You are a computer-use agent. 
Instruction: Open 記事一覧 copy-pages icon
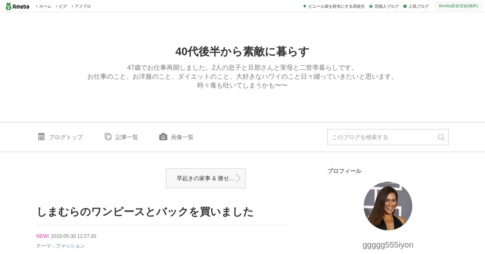pos(108,137)
